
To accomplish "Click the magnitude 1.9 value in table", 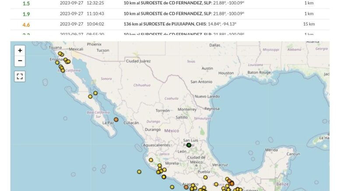I will tap(26, 14).
